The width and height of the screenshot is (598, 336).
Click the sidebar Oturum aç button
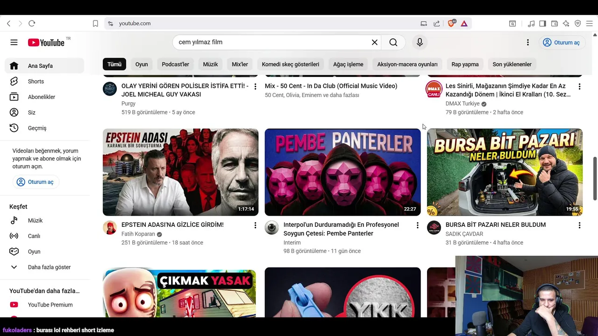(x=36, y=182)
